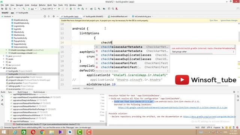Click the pin icon in Build panel
Screen dimensions: 240x135
click(x=2, y=100)
